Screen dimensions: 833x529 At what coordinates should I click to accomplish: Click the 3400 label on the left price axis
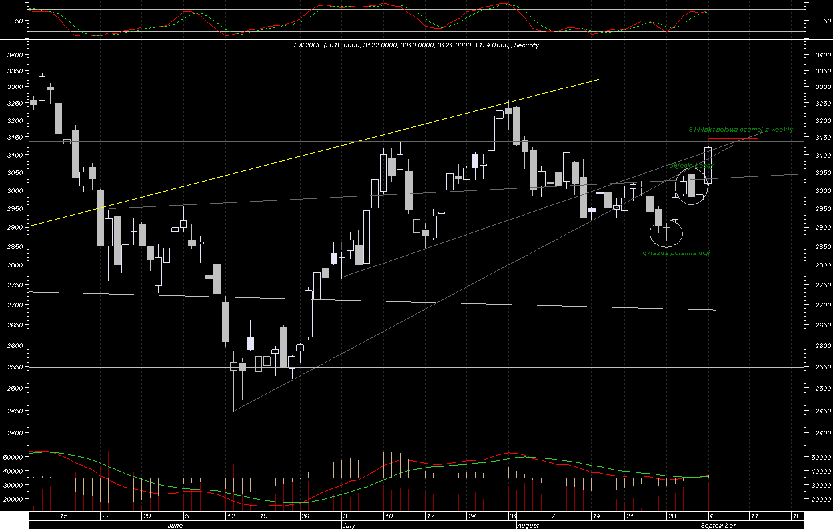click(15, 55)
